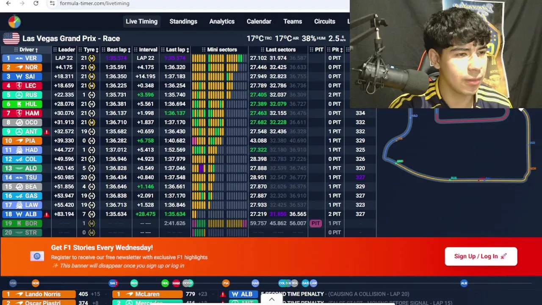Reload the page with the refresh icon

[36, 3]
